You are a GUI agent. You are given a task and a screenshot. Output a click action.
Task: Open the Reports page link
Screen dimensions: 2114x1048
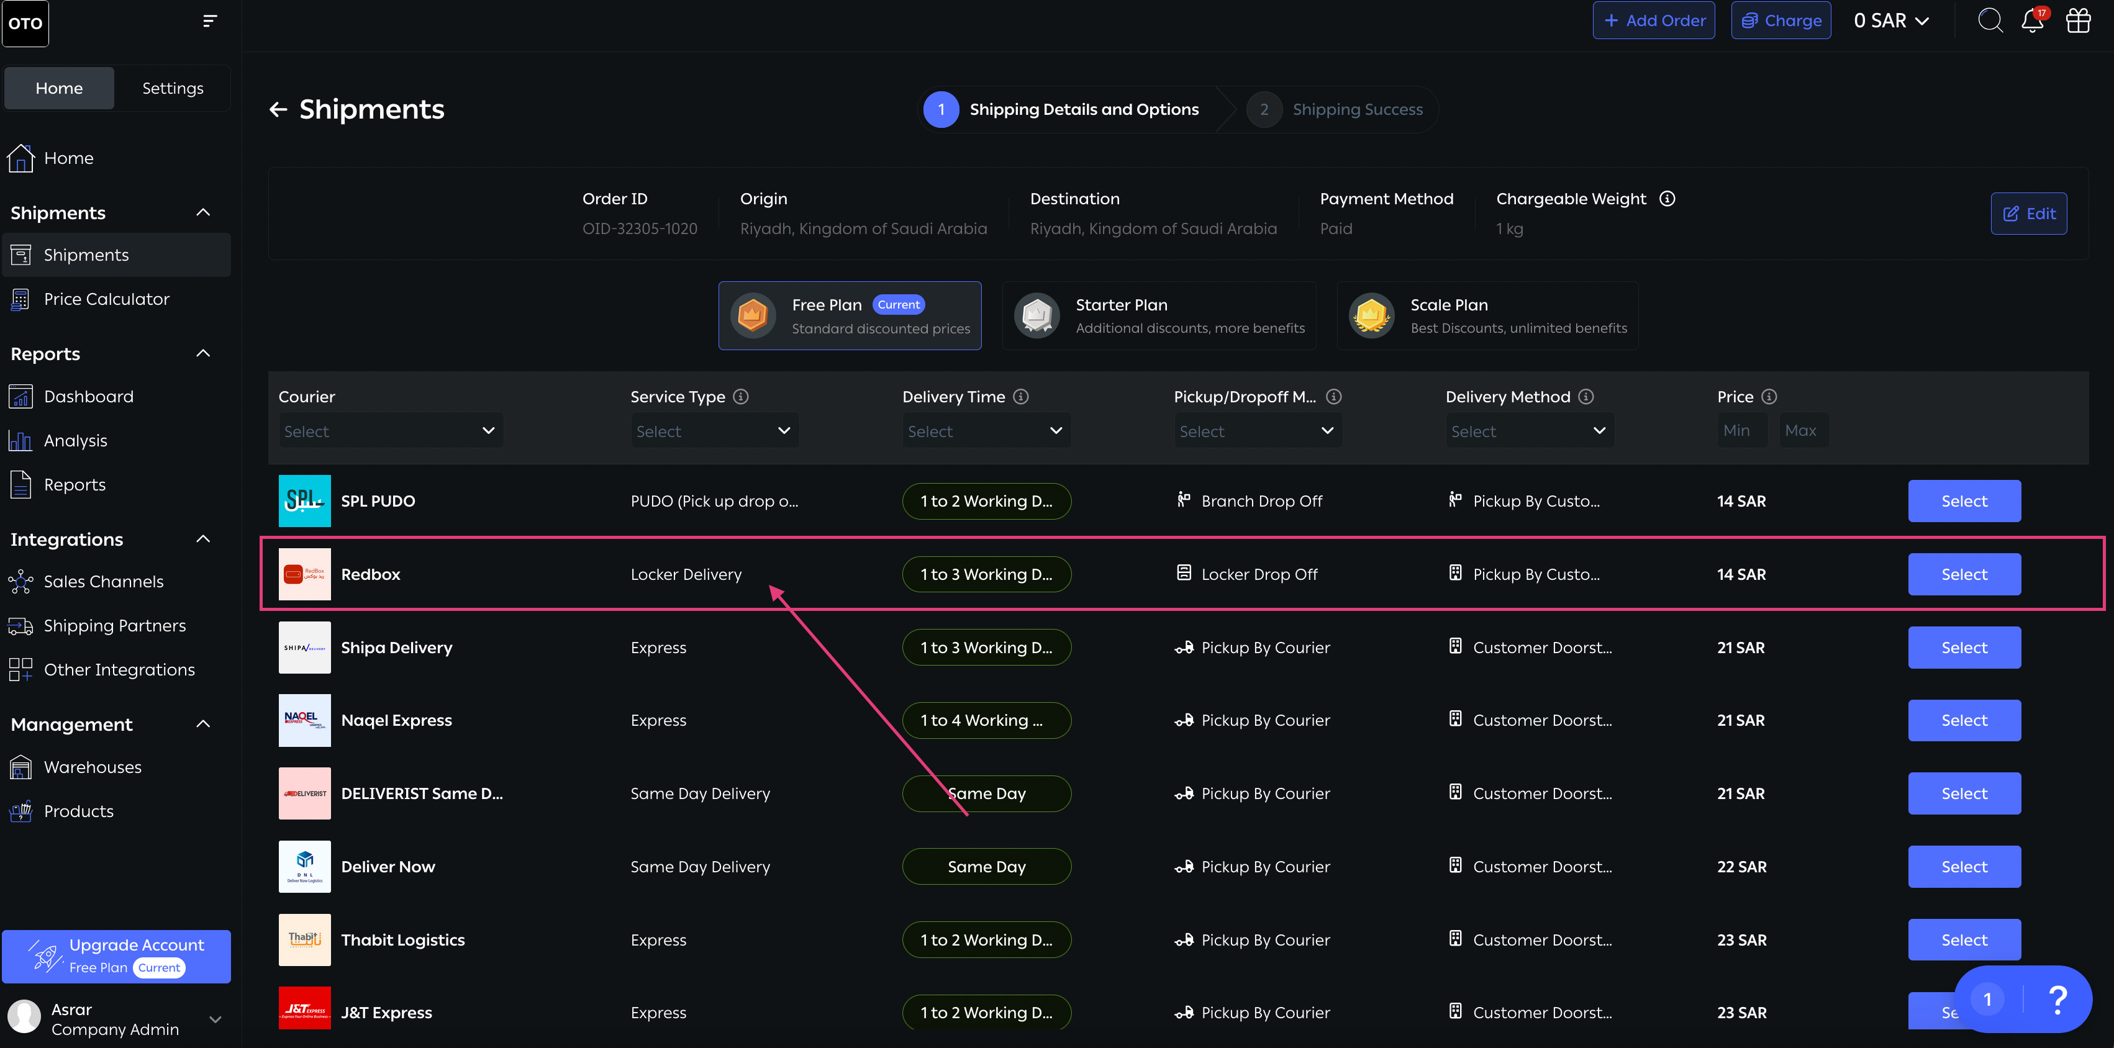116,485
